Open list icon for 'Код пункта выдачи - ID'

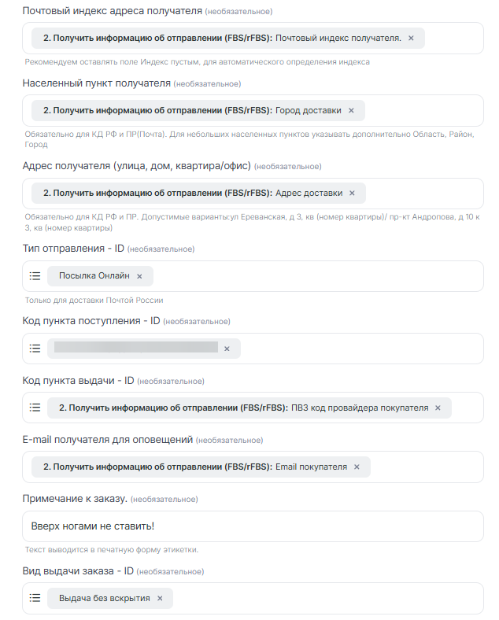[x=35, y=408]
